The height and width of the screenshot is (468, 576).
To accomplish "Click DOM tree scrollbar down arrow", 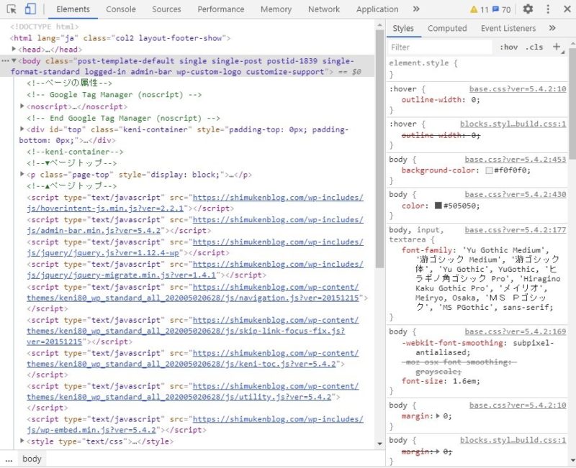I will tap(379, 444).
